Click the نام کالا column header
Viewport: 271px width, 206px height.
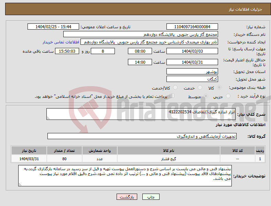click(x=169, y=151)
